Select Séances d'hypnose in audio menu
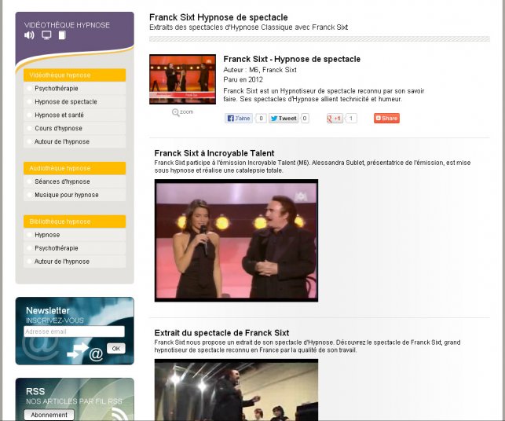This screenshot has width=505, height=421. 62,181
